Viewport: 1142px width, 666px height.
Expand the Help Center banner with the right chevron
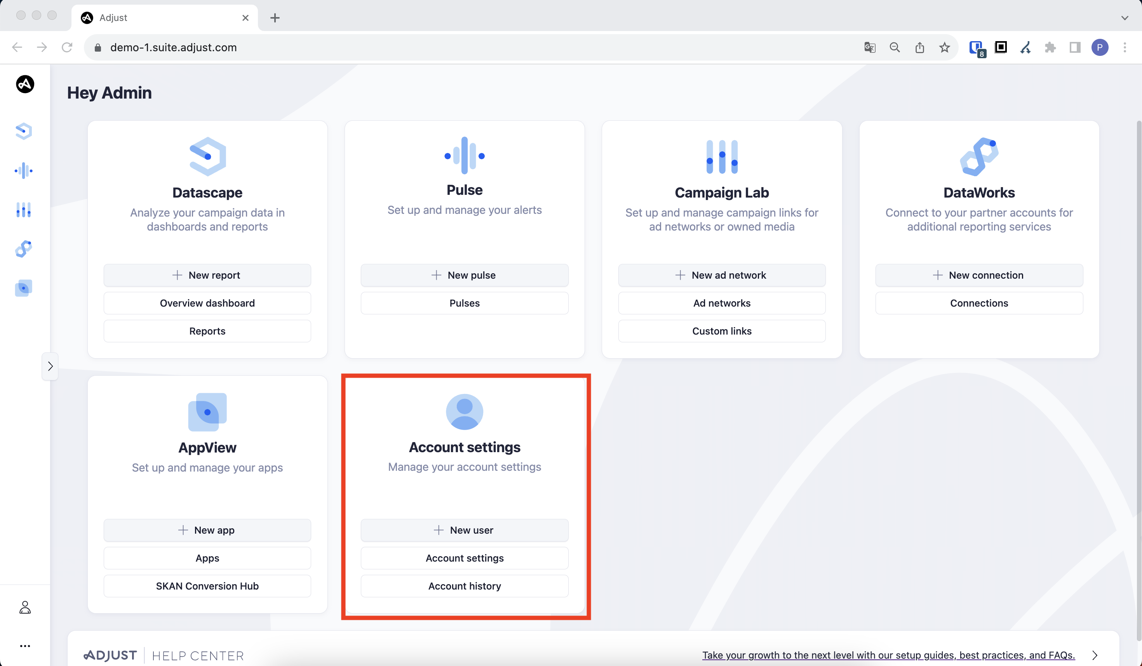(x=1095, y=655)
